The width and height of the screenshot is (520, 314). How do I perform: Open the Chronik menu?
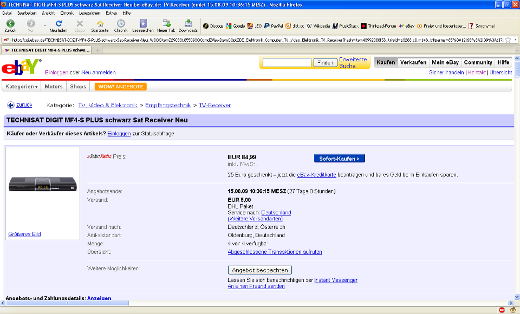[x=67, y=13]
